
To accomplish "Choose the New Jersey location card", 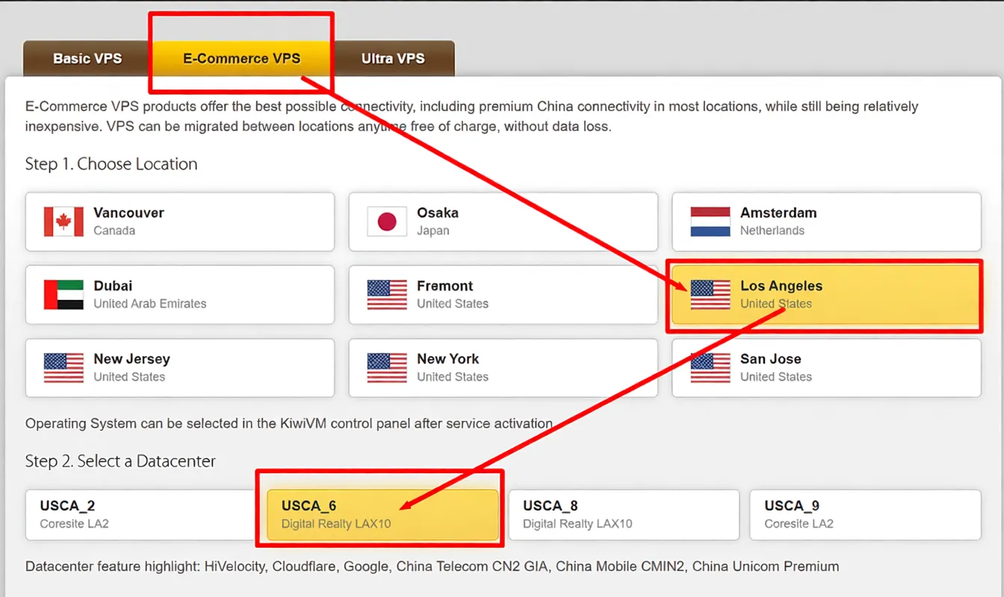I will point(180,368).
